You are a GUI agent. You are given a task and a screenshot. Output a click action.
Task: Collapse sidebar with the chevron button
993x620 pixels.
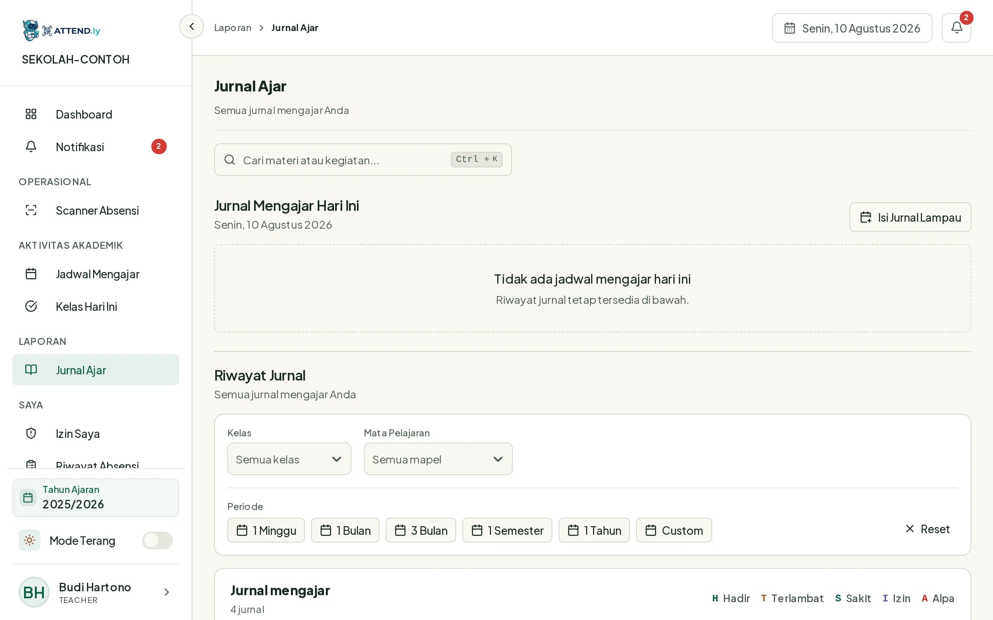click(191, 27)
